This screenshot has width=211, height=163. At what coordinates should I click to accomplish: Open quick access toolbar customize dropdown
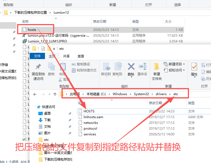coord(54,49)
